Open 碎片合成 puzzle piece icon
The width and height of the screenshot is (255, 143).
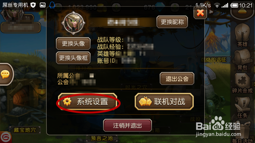coord(242,83)
